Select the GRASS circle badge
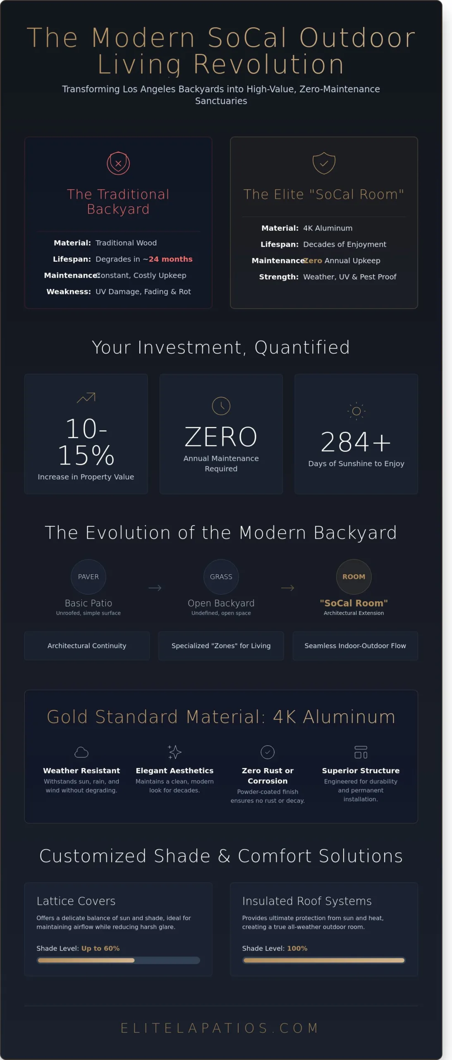 (x=221, y=577)
